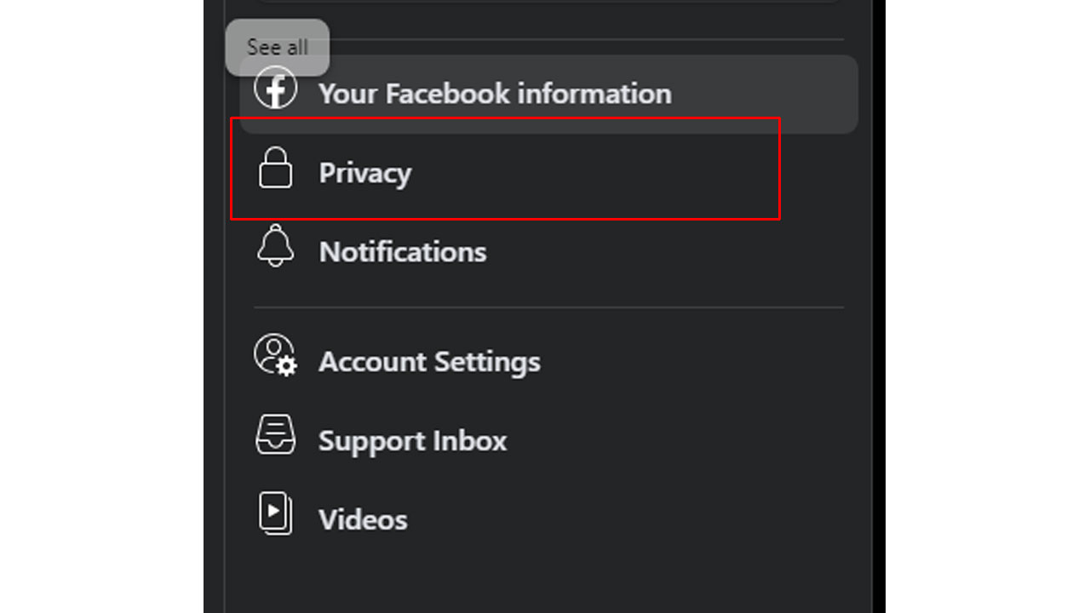1090x613 pixels.
Task: Go to Account Settings text label
Action: tap(429, 362)
